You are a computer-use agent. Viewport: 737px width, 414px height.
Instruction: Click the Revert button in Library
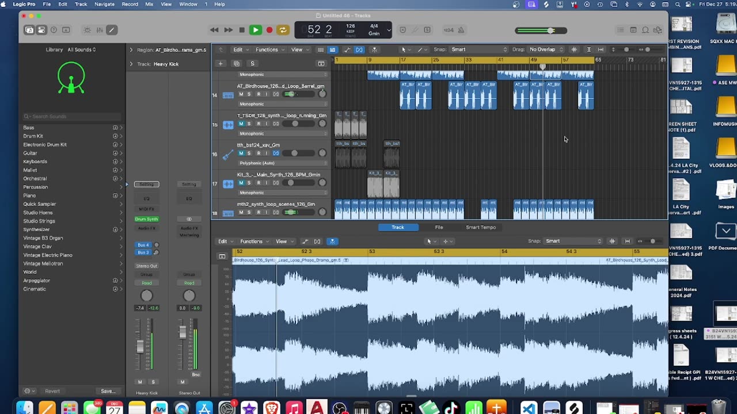pyautogui.click(x=52, y=391)
